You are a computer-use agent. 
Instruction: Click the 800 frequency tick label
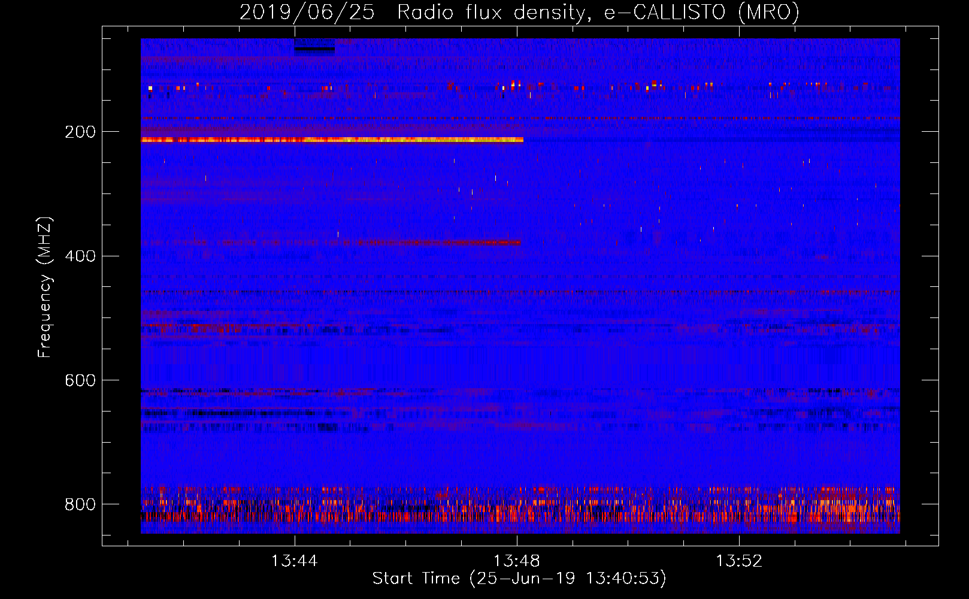point(80,504)
